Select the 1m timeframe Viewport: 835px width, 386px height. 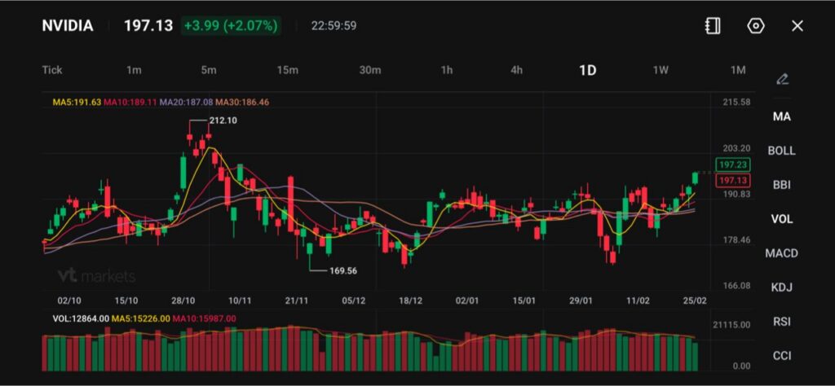pyautogui.click(x=134, y=70)
